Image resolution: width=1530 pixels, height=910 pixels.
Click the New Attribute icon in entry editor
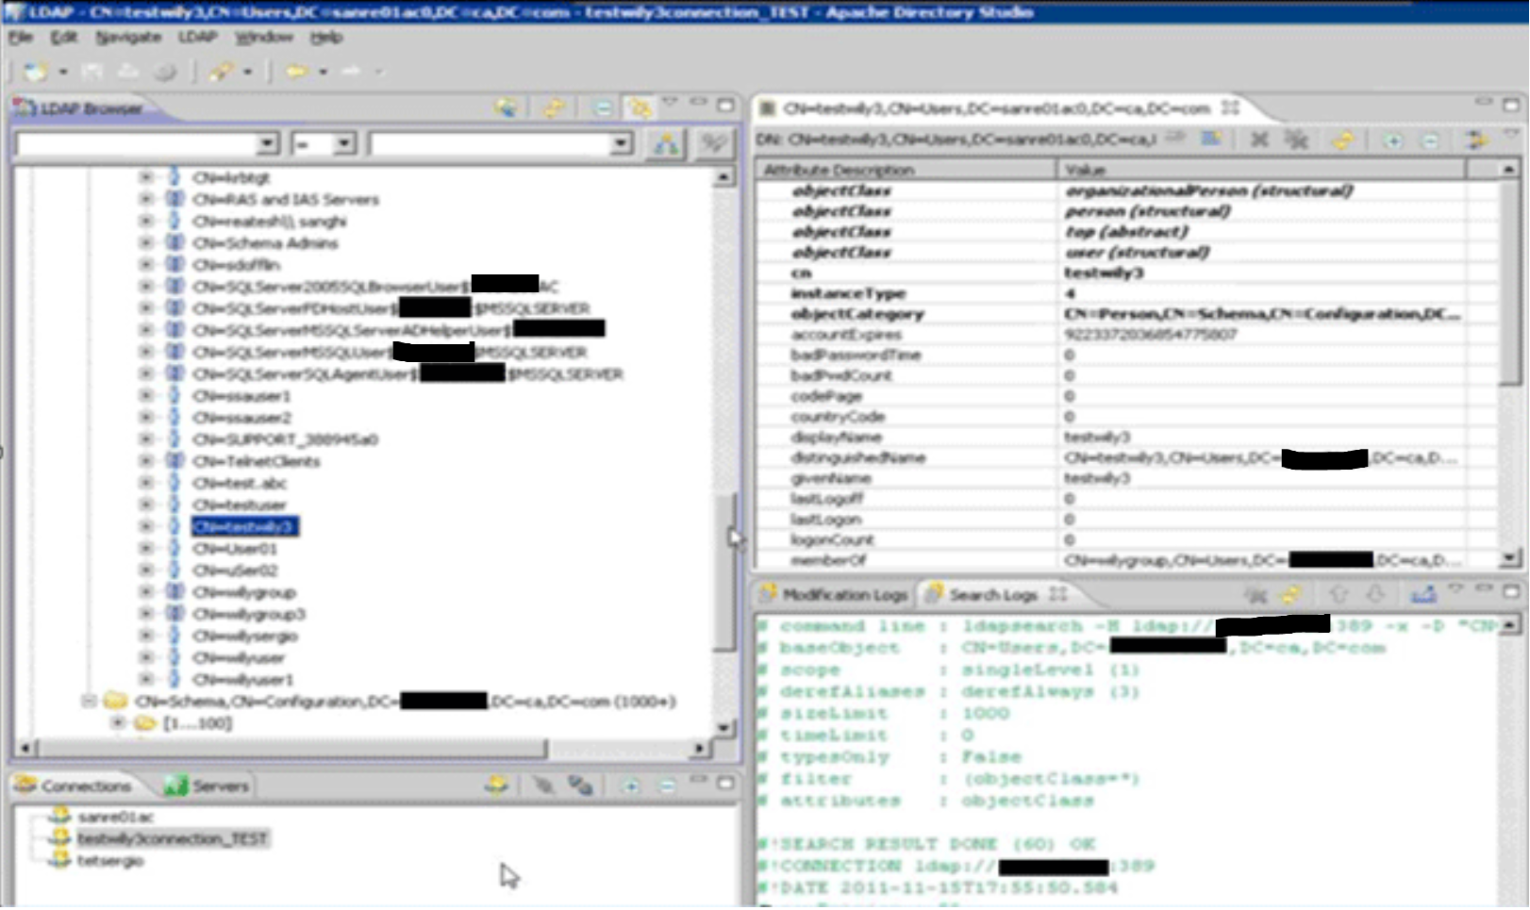click(1211, 140)
